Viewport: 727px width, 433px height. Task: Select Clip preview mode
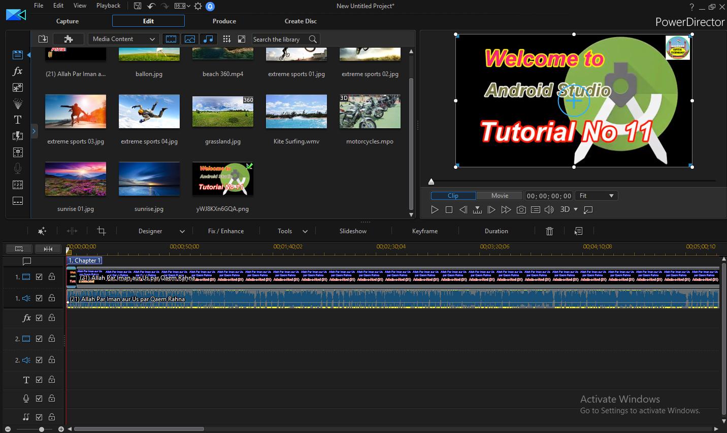453,196
